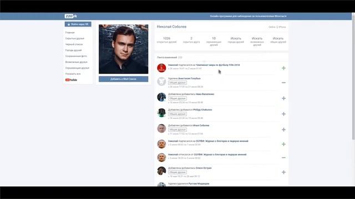
Task: Click 'Общие друзья' under Ника Василенко
Action: (x=177, y=98)
